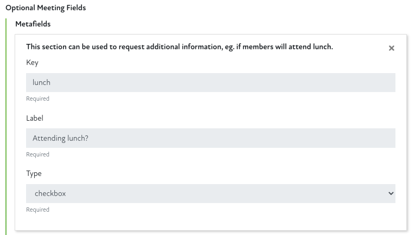Remove the metafield with the X icon
The image size is (415, 235).
tap(391, 48)
